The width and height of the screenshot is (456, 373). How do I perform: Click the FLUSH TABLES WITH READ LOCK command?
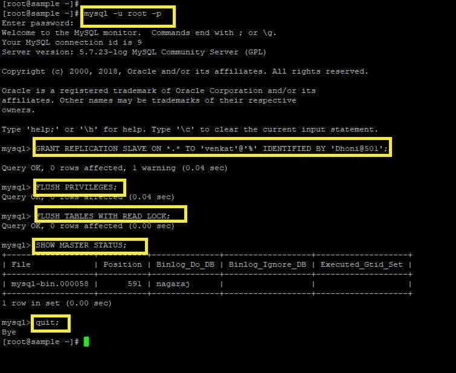[x=103, y=216]
